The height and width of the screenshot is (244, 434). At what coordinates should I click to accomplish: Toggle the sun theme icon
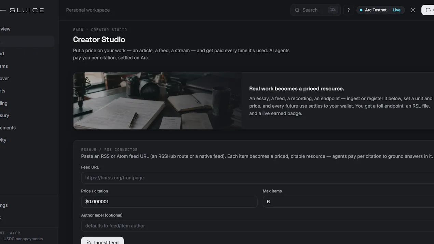pos(413,10)
